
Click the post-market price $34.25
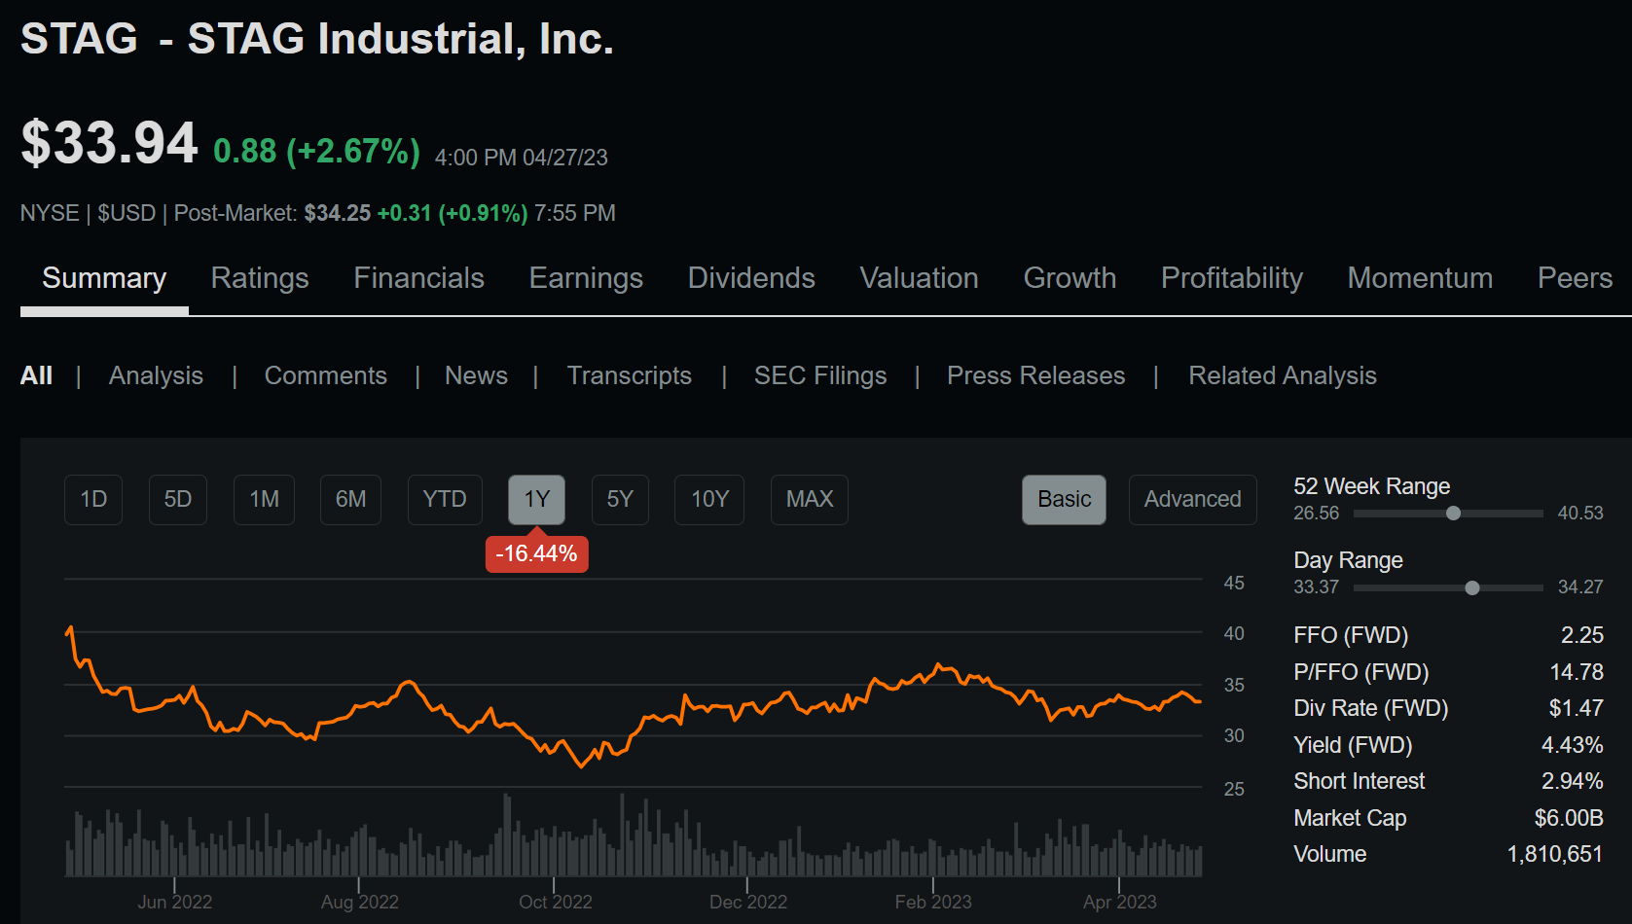point(337,213)
